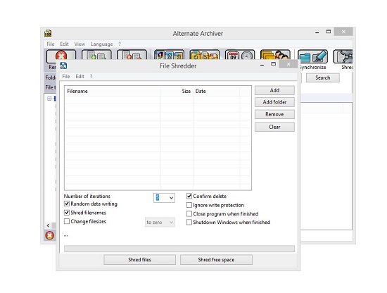Click the yellow folders with people toolbar icon
The height and width of the screenshot is (293, 387).
(x=275, y=55)
